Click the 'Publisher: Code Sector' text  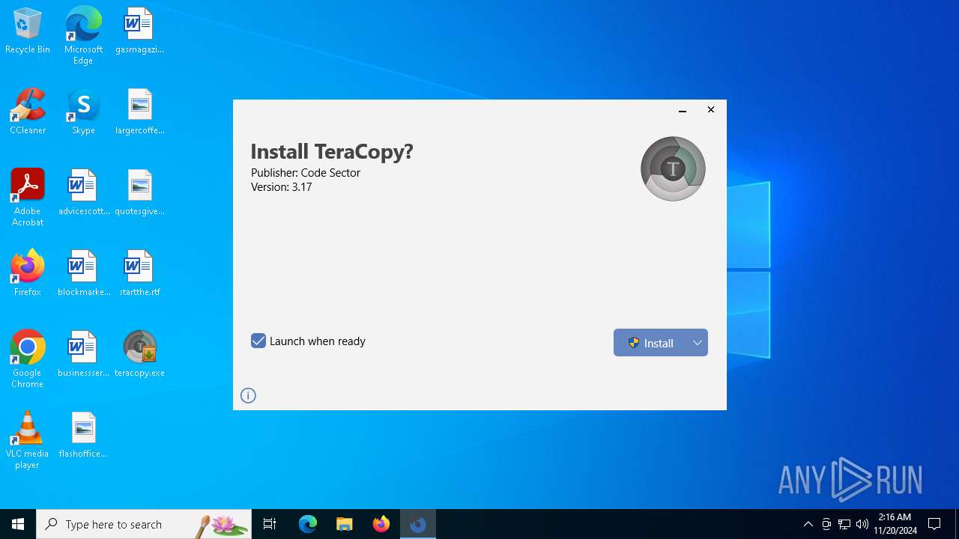(306, 173)
